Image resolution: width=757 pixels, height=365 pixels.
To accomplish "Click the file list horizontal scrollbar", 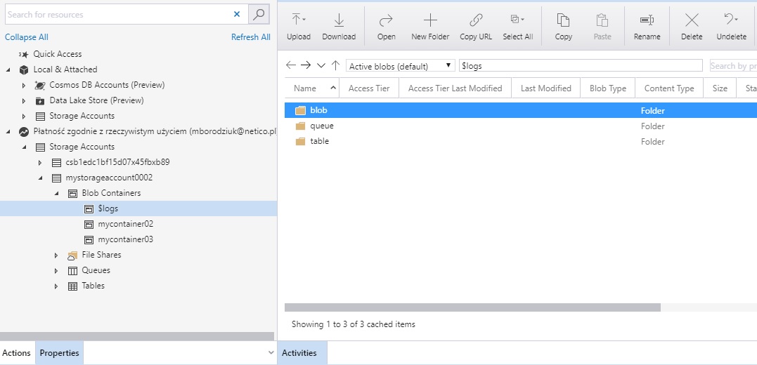I will 472,307.
